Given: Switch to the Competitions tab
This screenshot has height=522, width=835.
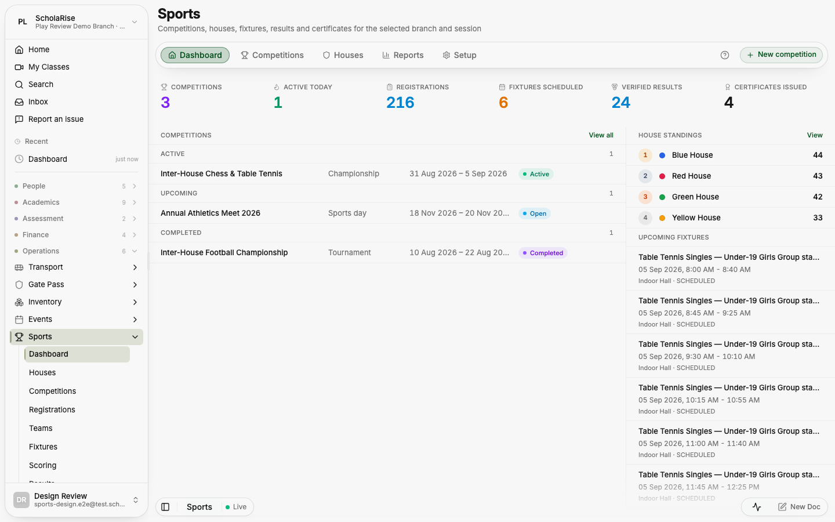Looking at the screenshot, I should tap(272, 55).
